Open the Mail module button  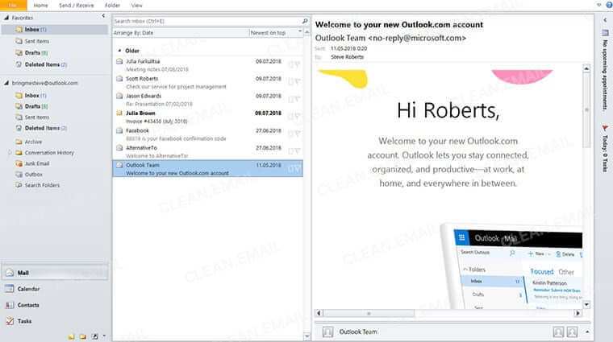[x=55, y=273]
